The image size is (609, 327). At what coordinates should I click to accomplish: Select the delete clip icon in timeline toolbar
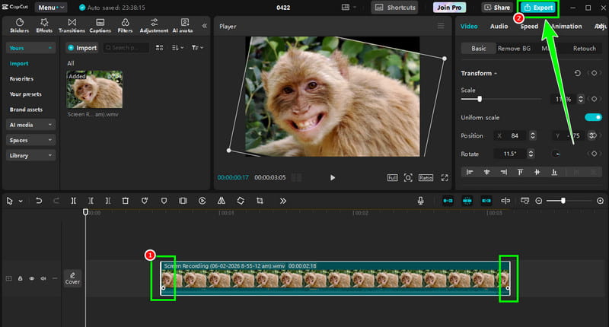(x=125, y=201)
